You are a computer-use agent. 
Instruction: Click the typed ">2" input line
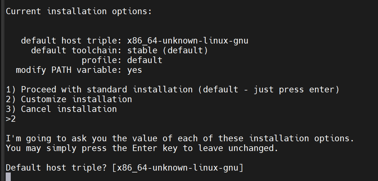[x=11, y=119]
